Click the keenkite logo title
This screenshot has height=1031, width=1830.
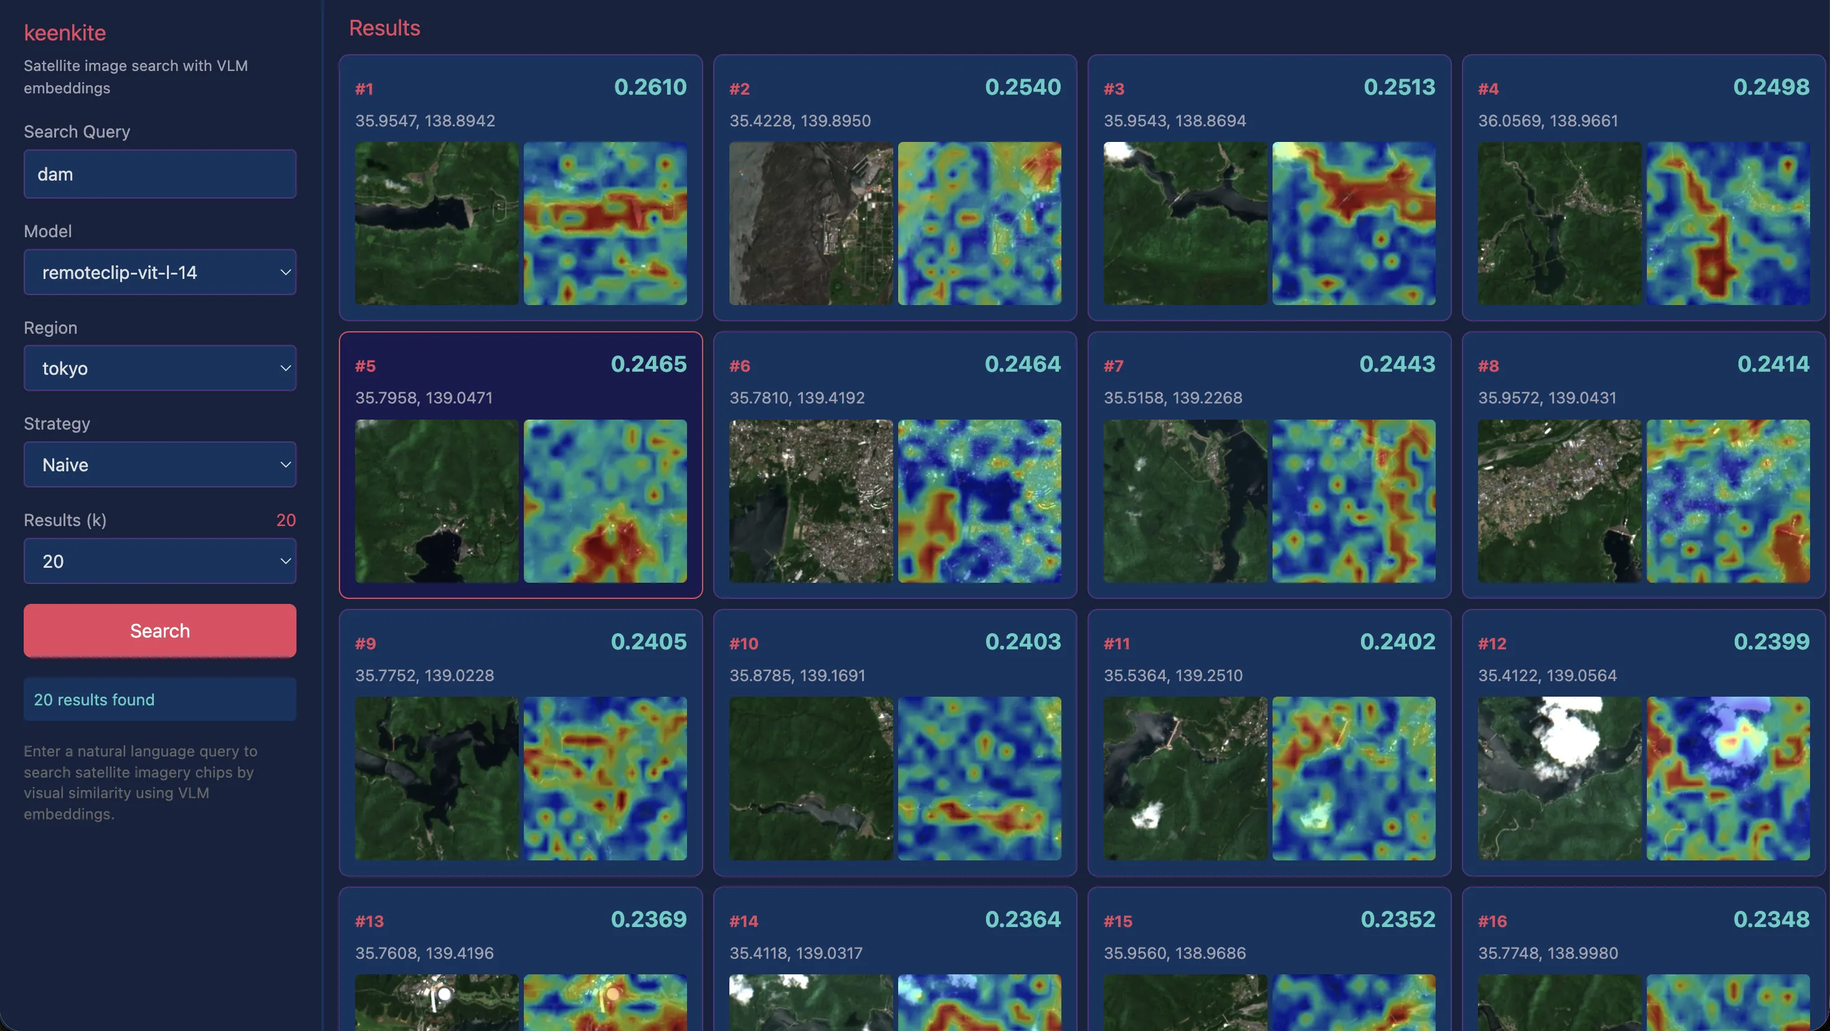[x=65, y=32]
